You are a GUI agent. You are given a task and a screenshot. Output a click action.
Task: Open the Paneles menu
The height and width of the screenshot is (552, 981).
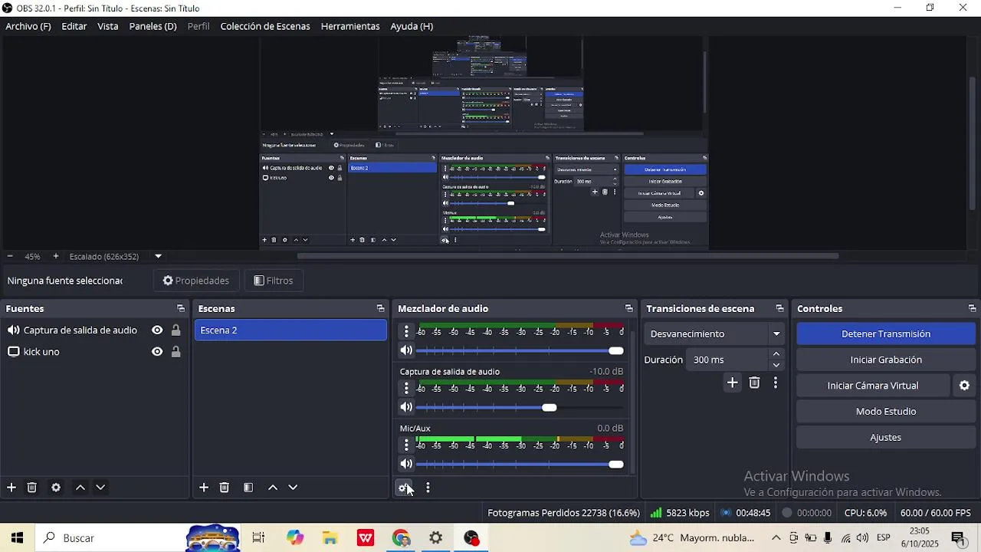click(153, 26)
